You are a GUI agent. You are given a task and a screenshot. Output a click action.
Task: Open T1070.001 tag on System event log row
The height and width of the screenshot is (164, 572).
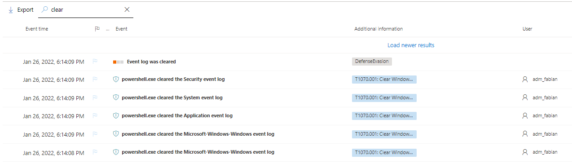384,98
